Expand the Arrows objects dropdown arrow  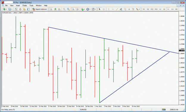click(x=139, y=9)
